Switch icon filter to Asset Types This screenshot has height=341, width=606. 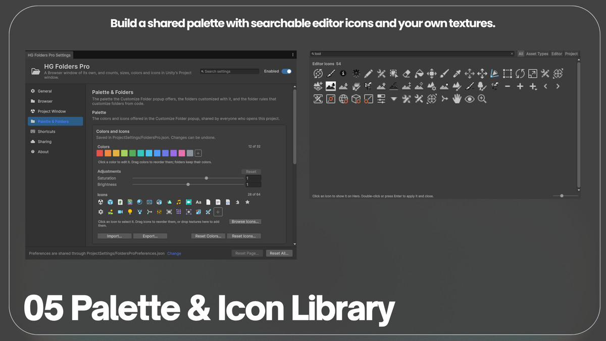click(537, 54)
